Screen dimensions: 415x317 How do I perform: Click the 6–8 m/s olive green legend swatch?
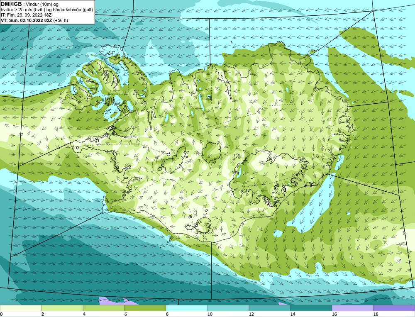145,308
